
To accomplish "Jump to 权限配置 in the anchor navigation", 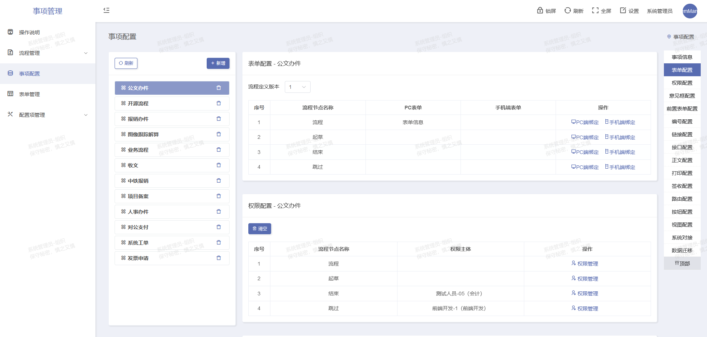I will coord(682,83).
